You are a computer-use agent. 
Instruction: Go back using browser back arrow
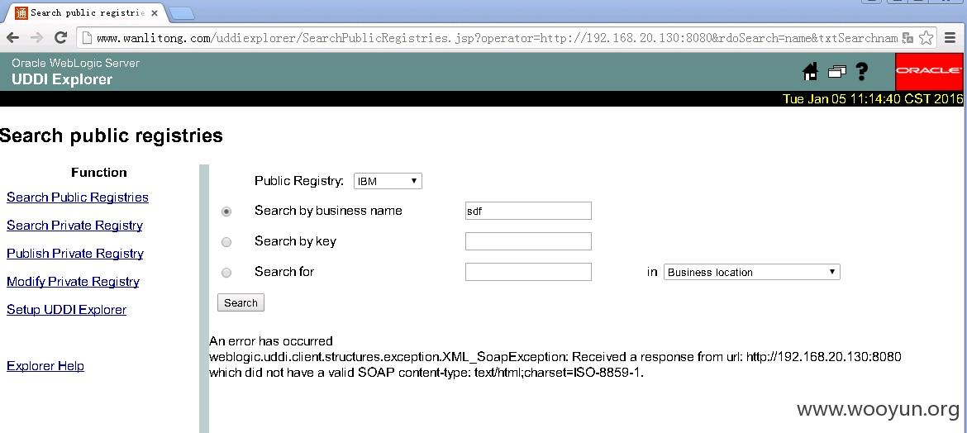(x=12, y=38)
